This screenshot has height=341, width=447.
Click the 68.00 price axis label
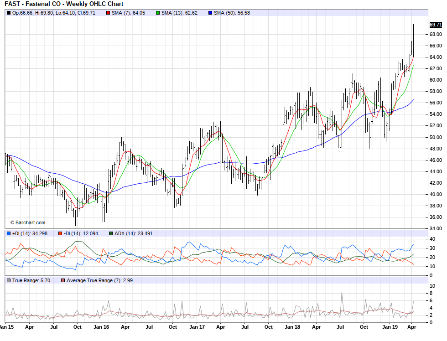pyautogui.click(x=436, y=35)
